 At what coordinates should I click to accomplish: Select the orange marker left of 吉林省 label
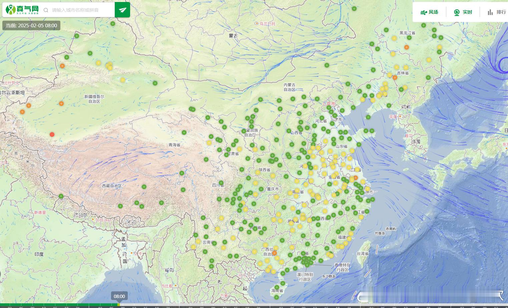395,78
